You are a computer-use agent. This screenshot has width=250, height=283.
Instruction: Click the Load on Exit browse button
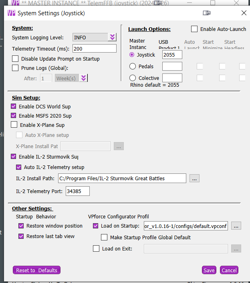(x=236, y=249)
